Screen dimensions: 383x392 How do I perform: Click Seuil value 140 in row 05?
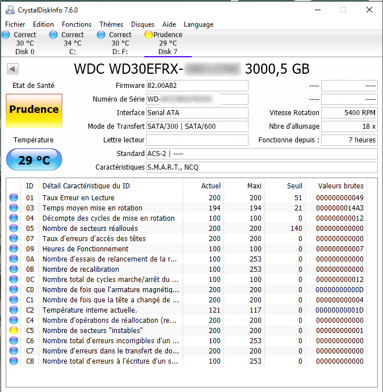click(x=296, y=228)
